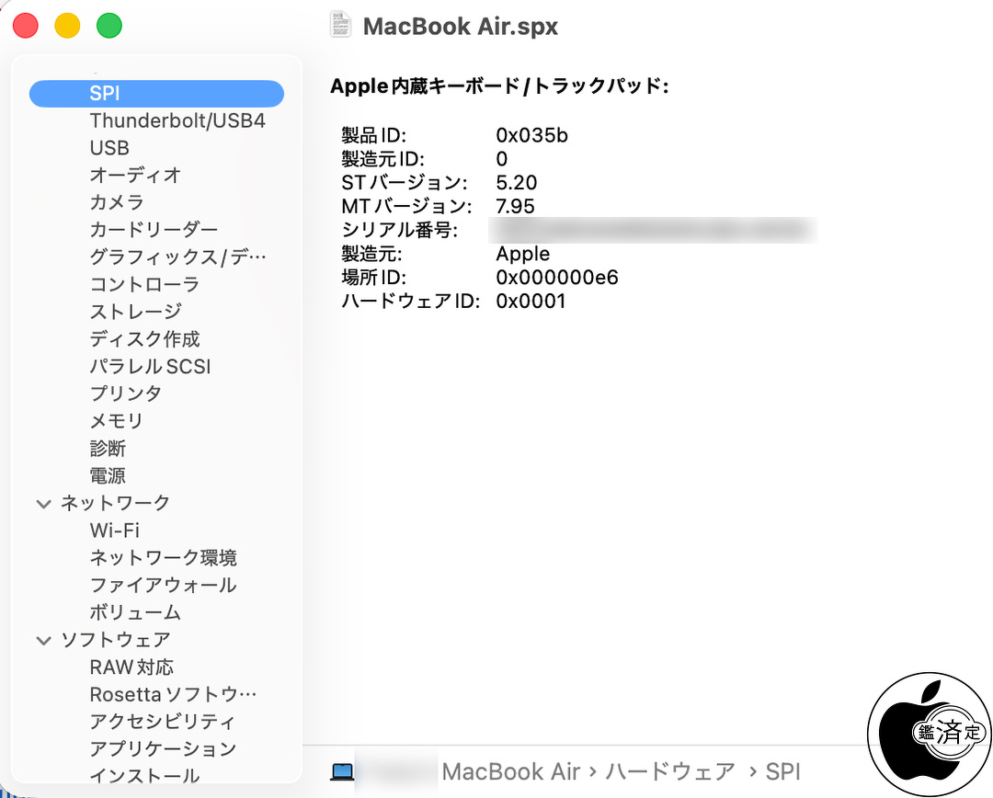Image resolution: width=993 pixels, height=798 pixels.
Task: Click the green zoom window button
Action: click(109, 26)
